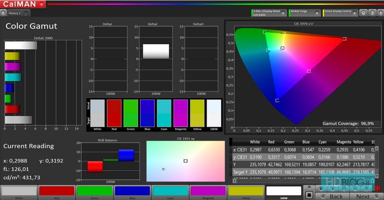Start continuous reading with the infinity icon
The image size is (384, 200).
pyautogui.click(x=355, y=189)
